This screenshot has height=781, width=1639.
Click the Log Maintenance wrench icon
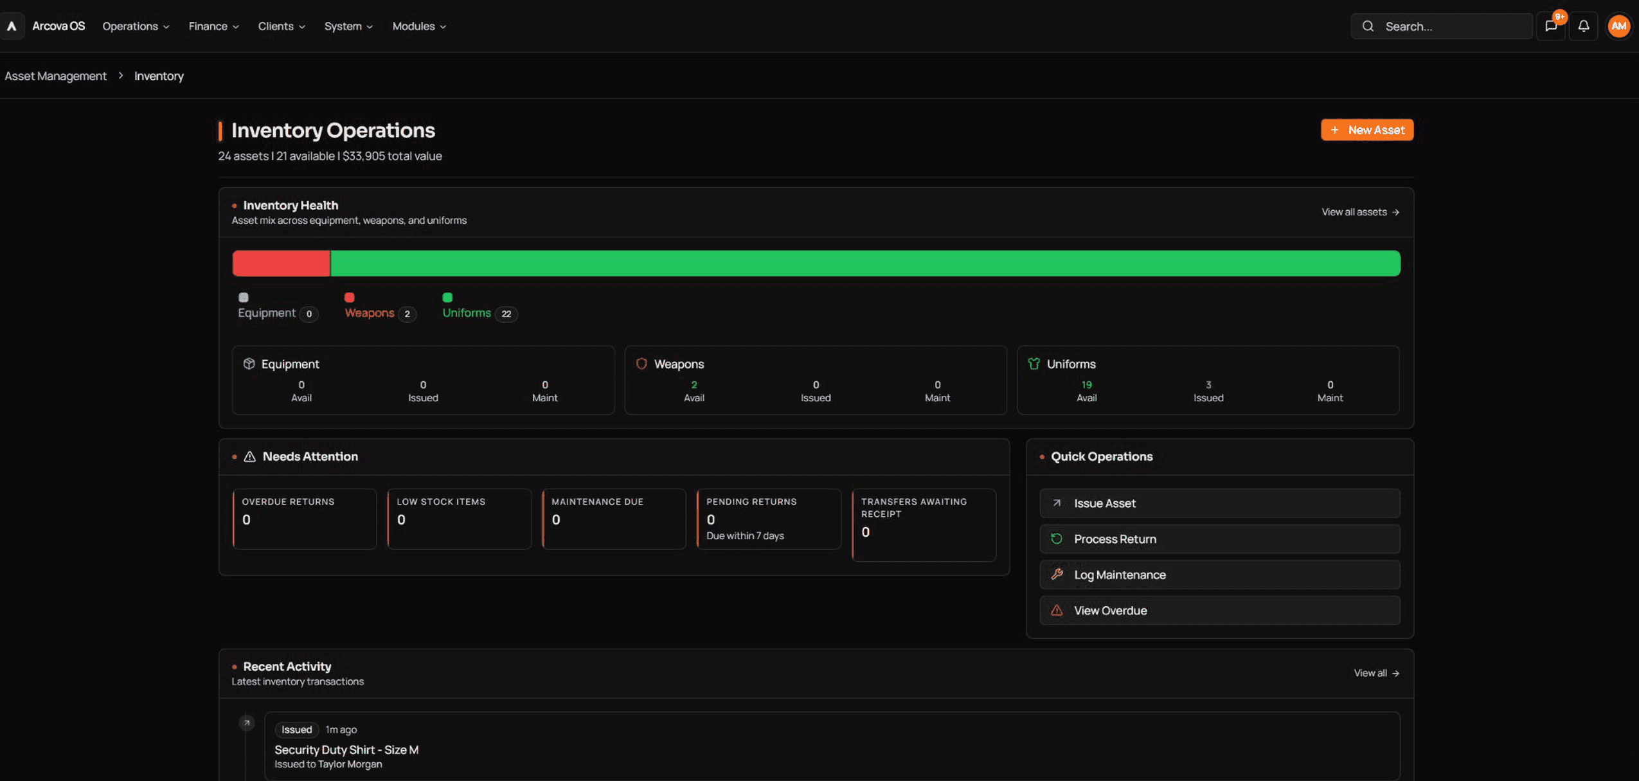(x=1057, y=575)
